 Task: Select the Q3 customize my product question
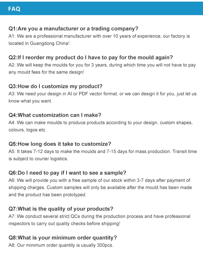coord(55,86)
